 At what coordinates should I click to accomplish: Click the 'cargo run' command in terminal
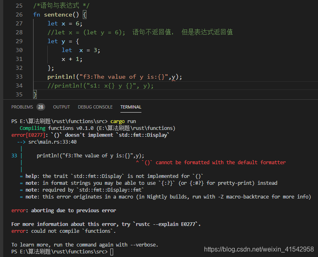click(x=123, y=121)
